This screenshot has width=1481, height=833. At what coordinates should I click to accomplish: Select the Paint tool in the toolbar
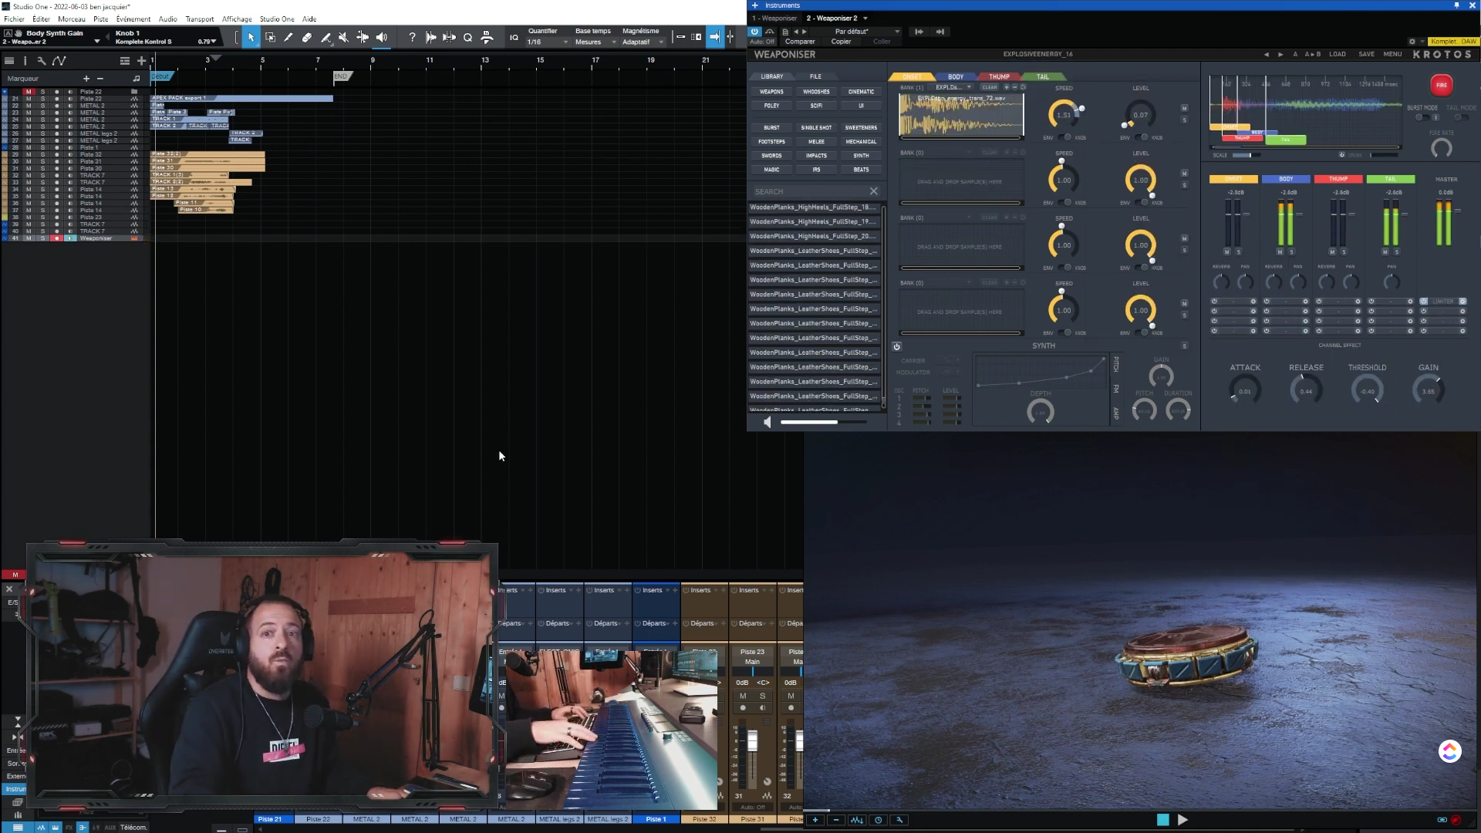click(326, 37)
